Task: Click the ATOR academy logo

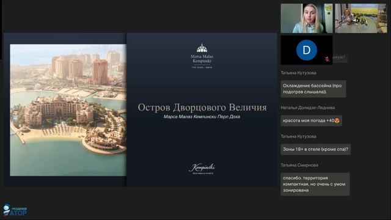Action: point(15,210)
